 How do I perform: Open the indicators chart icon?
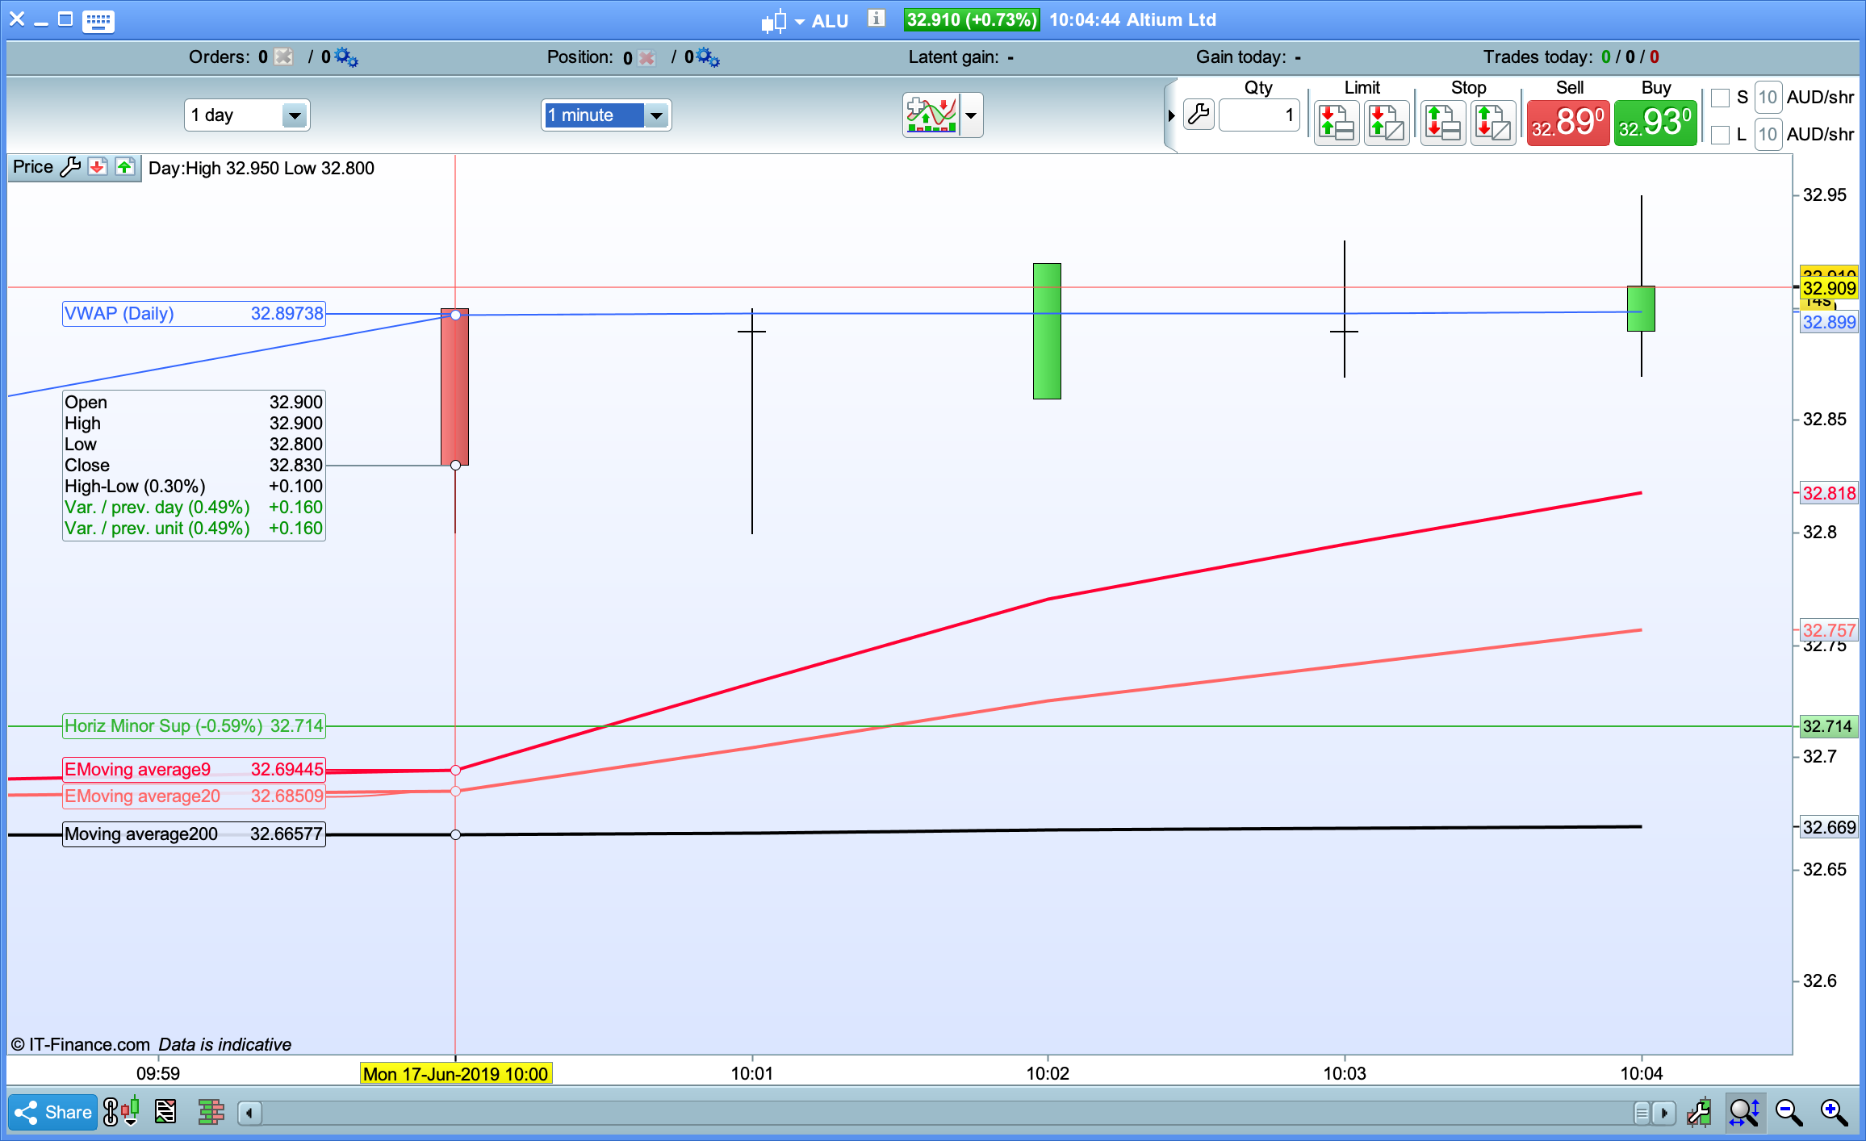coord(931,115)
